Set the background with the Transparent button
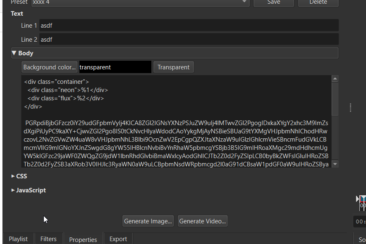Screen dimensions: 366x244 (x=173, y=67)
